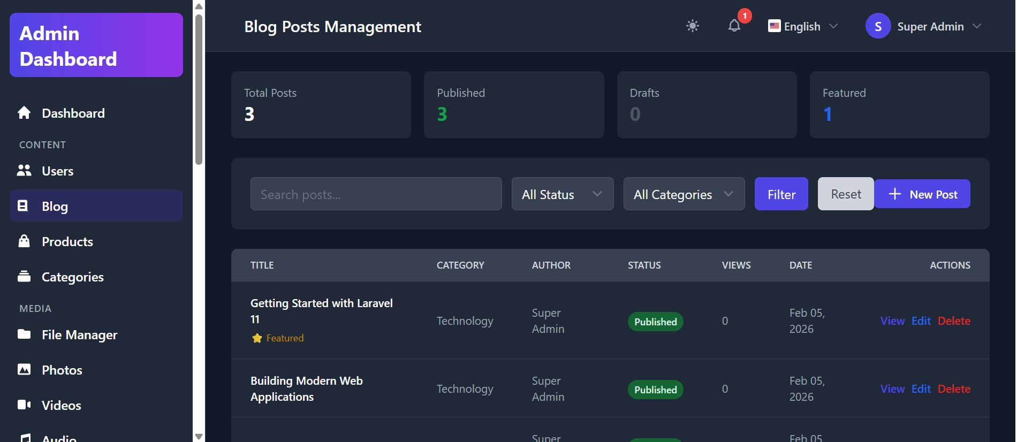Click the Search posts input field
Image resolution: width=1017 pixels, height=442 pixels.
tap(376, 194)
